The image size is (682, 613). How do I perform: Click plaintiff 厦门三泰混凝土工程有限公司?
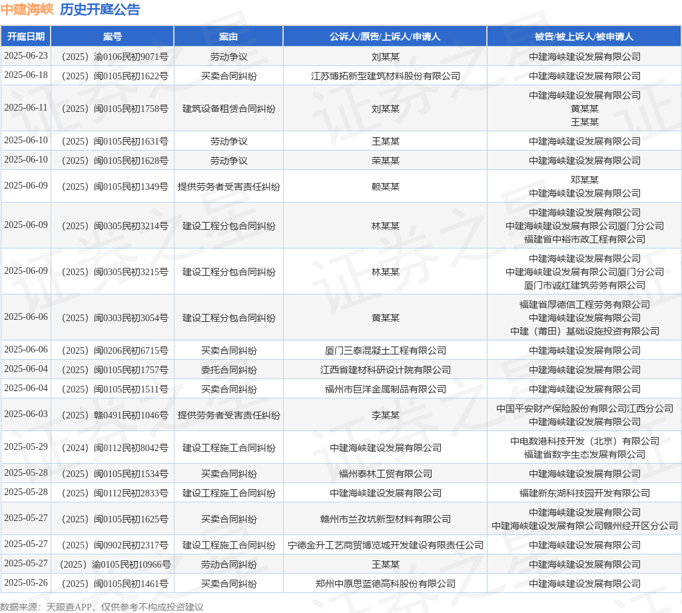point(386,350)
